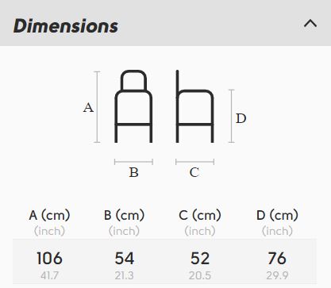
Task: Click the vertical A dimension line
Action: [x=97, y=107]
